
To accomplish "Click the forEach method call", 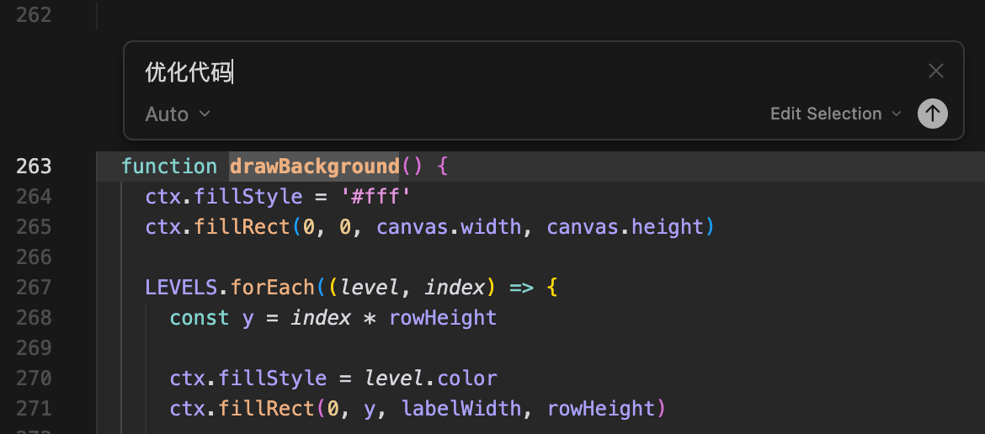I will [273, 288].
